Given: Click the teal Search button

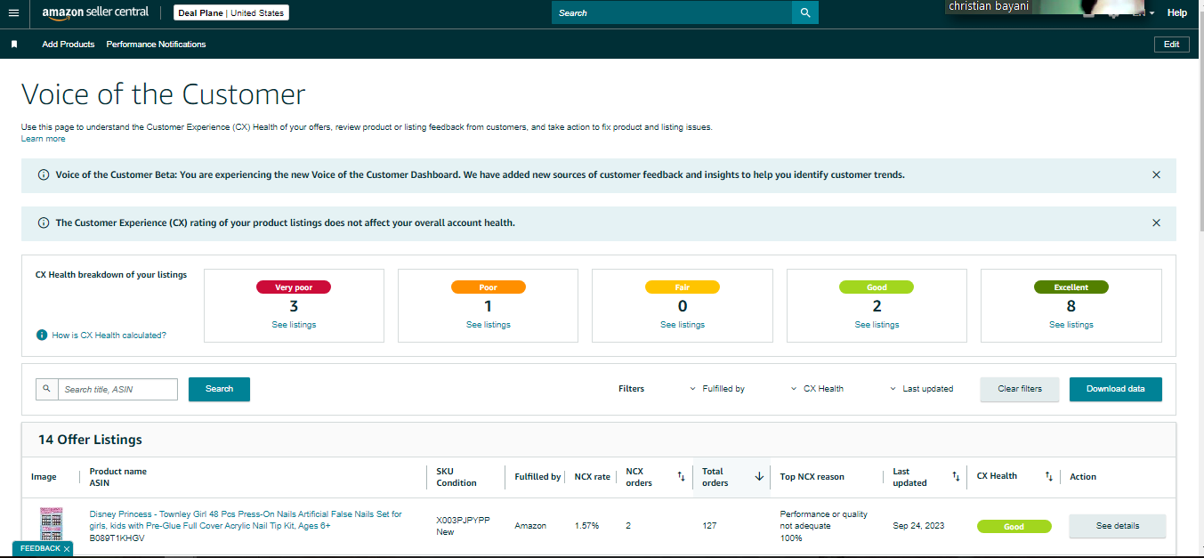Looking at the screenshot, I should tap(219, 389).
